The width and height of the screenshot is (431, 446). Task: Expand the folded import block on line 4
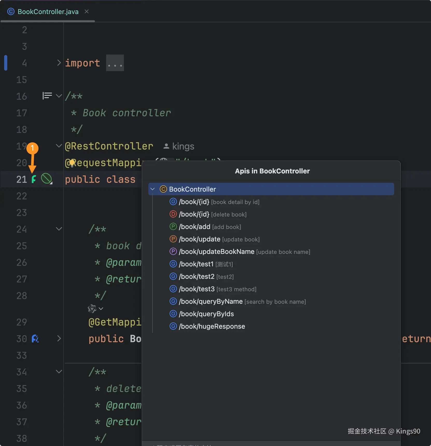[x=59, y=63]
